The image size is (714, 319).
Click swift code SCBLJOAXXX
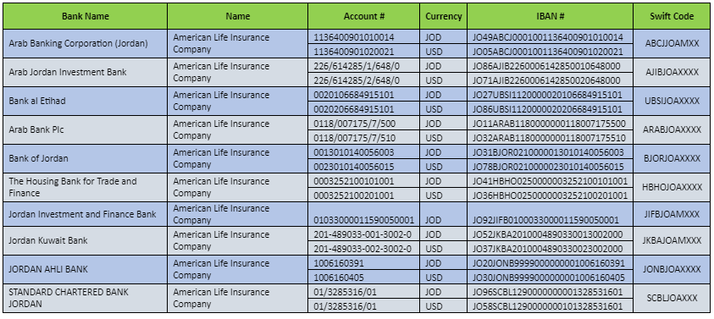point(672,298)
